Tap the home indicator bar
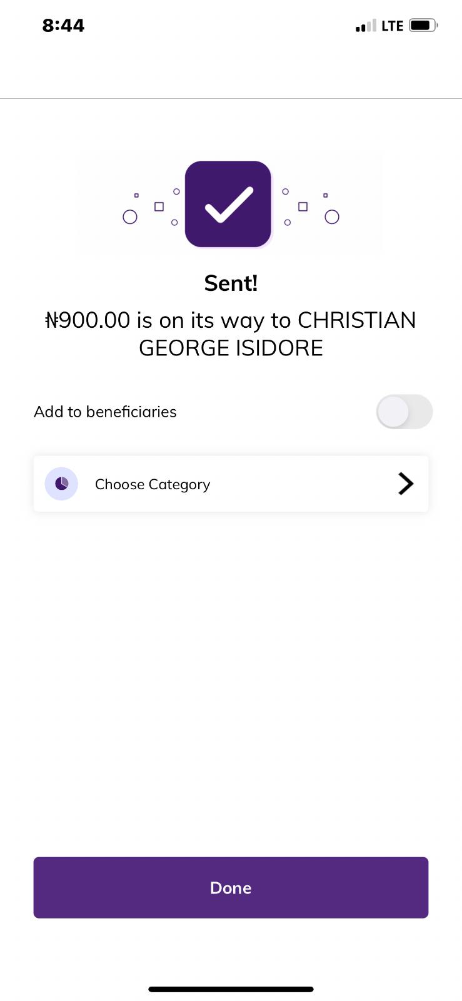Image resolution: width=462 pixels, height=1001 pixels. [231, 989]
